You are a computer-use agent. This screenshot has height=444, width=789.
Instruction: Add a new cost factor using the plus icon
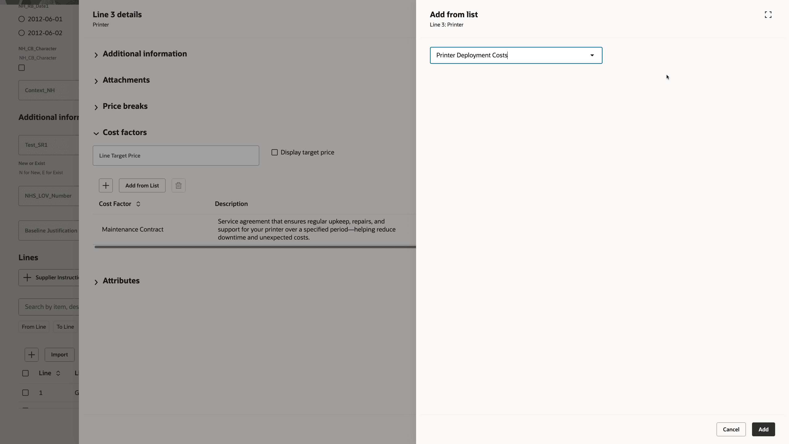click(106, 185)
